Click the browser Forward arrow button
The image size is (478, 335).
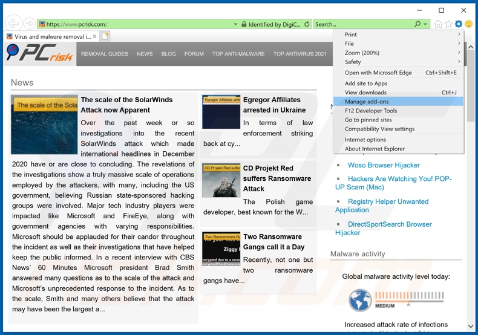(x=29, y=24)
